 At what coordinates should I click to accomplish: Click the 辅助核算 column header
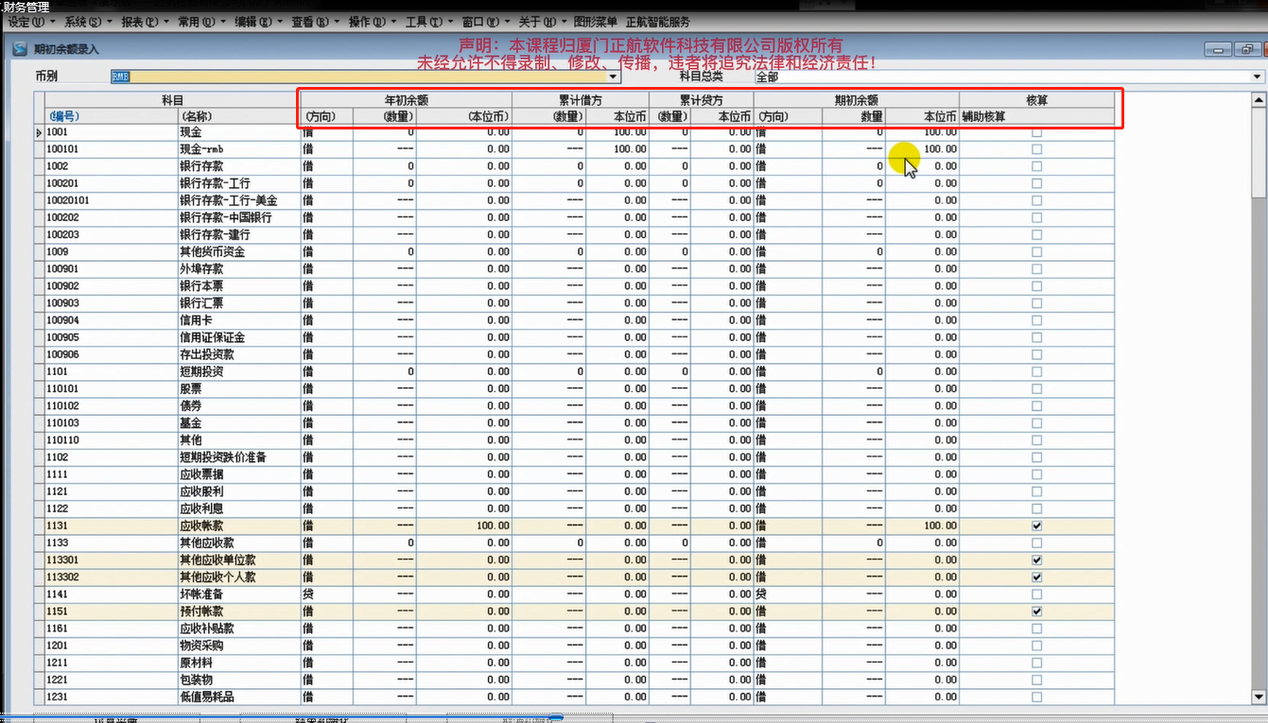[x=1036, y=116]
